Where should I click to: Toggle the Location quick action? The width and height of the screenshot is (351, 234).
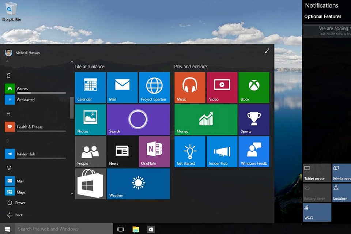341,193
